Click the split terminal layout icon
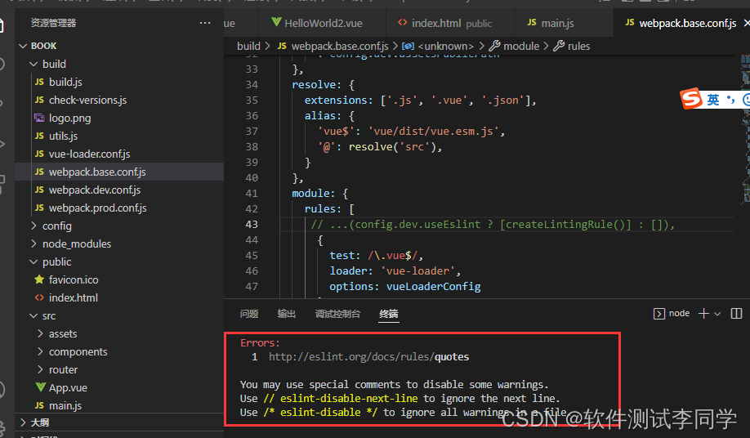Screen dimensions: 750x438 pos(736,314)
